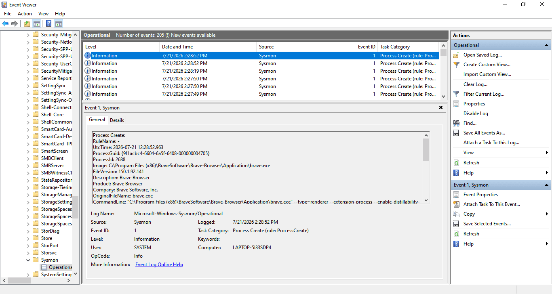Collapse the Operational actions section
Viewport: 552px width, 294px height.
(546, 45)
